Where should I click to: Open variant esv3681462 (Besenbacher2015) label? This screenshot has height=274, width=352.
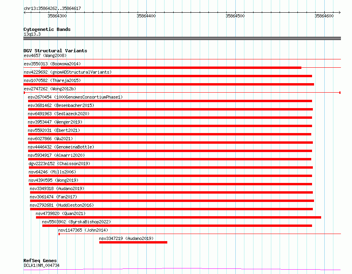(61, 105)
